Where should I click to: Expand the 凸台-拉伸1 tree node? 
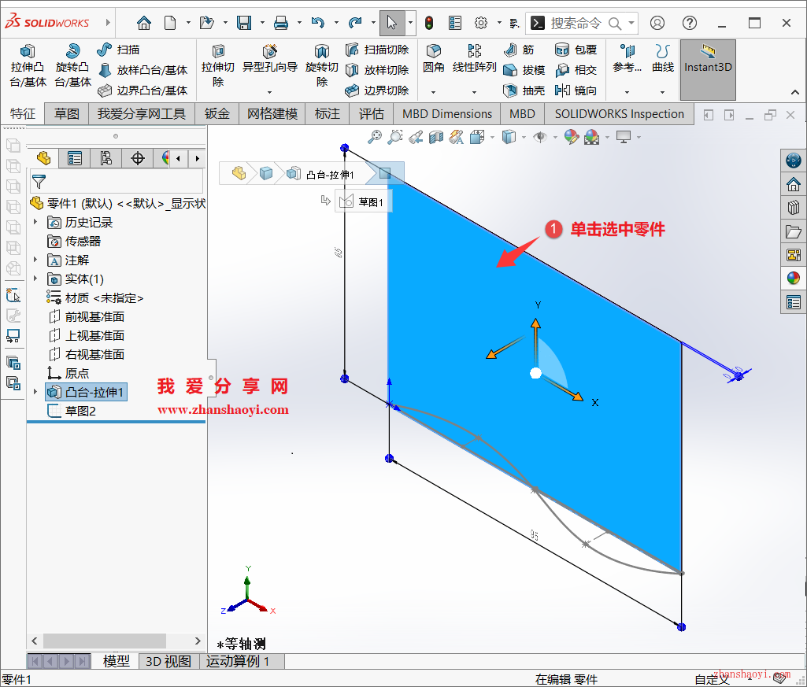(x=35, y=392)
